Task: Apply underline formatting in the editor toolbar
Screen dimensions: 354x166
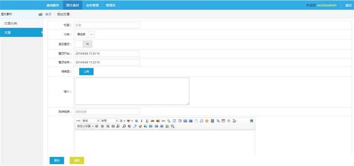Action: coord(147,121)
